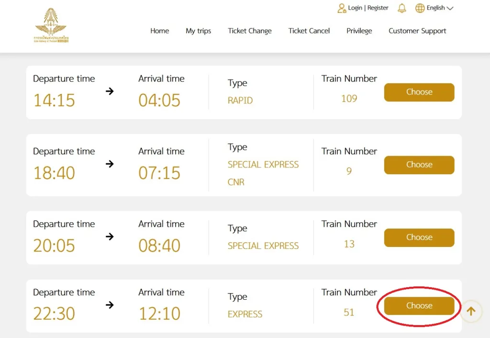This screenshot has width=490, height=338.
Task: Click the globe language icon
Action: (420, 8)
